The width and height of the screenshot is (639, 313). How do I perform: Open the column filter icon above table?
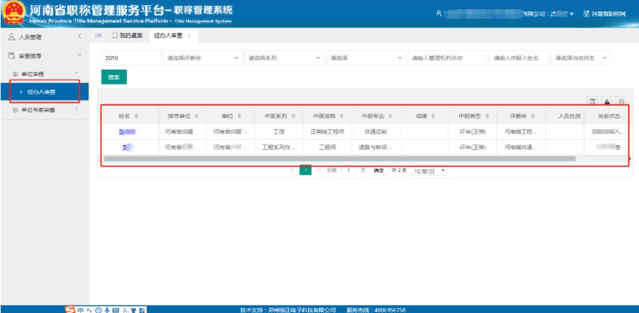(593, 102)
